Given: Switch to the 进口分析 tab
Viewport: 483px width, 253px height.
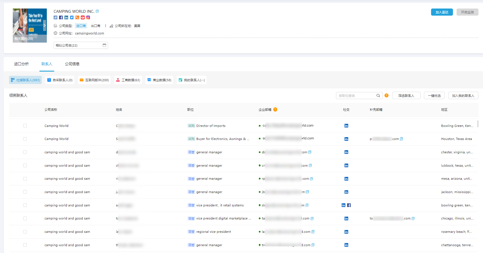Looking at the screenshot, I should pos(21,64).
